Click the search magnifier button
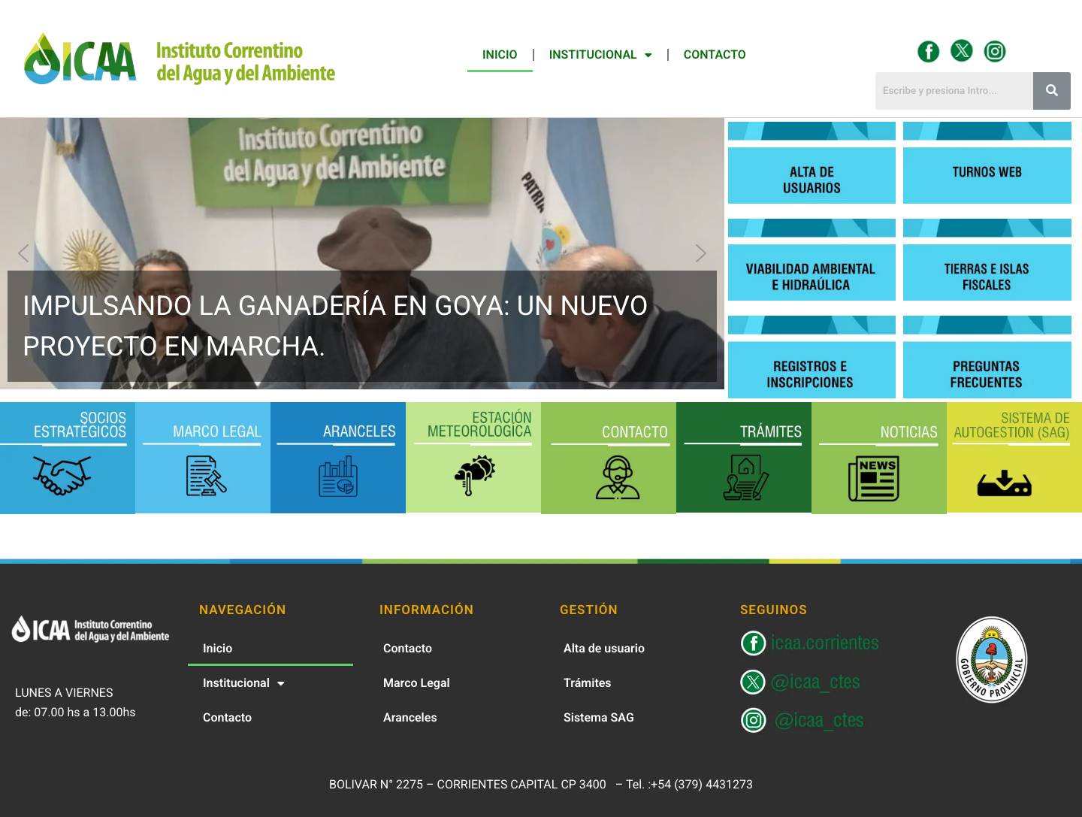Viewport: 1082px width, 817px height. (1052, 90)
